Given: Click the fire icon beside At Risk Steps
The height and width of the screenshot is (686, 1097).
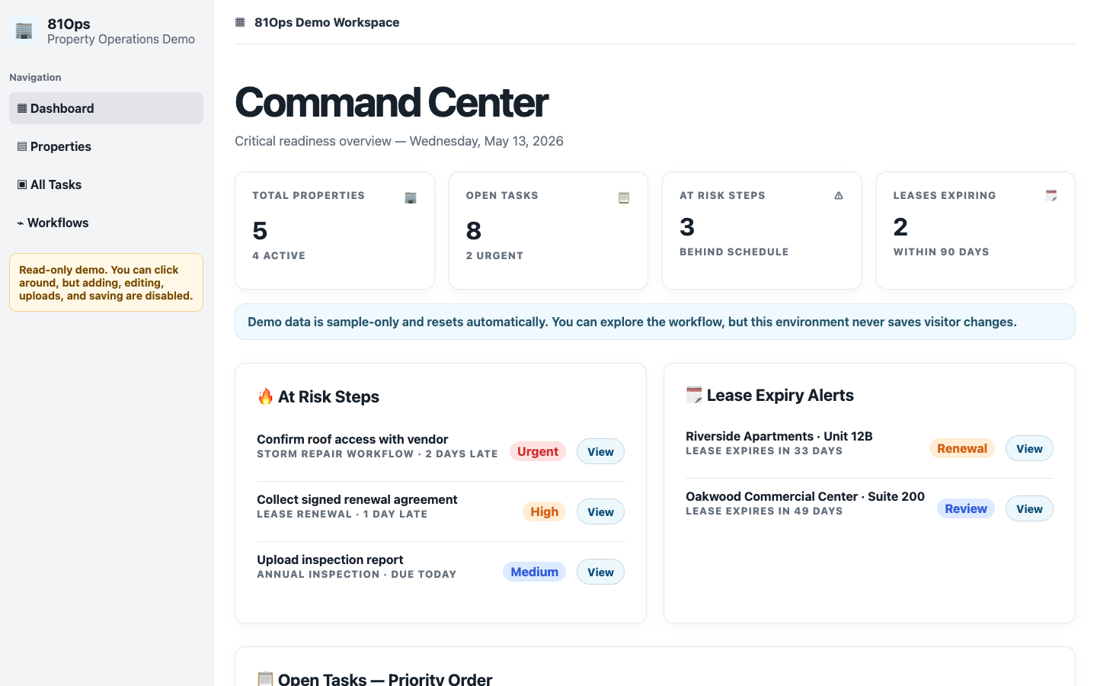Looking at the screenshot, I should (x=265, y=396).
